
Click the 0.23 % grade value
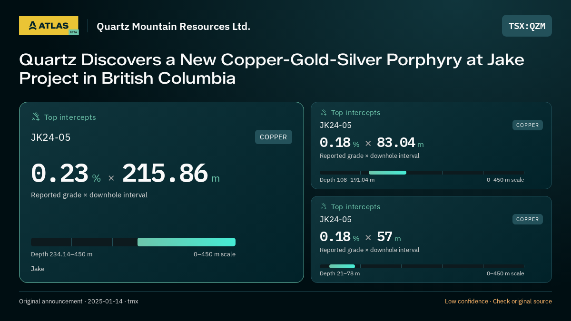click(x=66, y=174)
